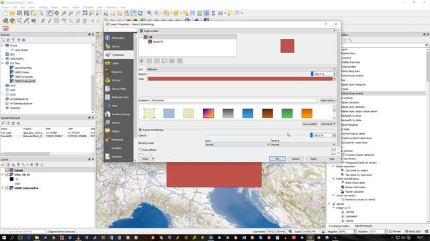Delete the selected spatial bookmark icon
Viewport: 430px width, 241px height.
pos(13,123)
